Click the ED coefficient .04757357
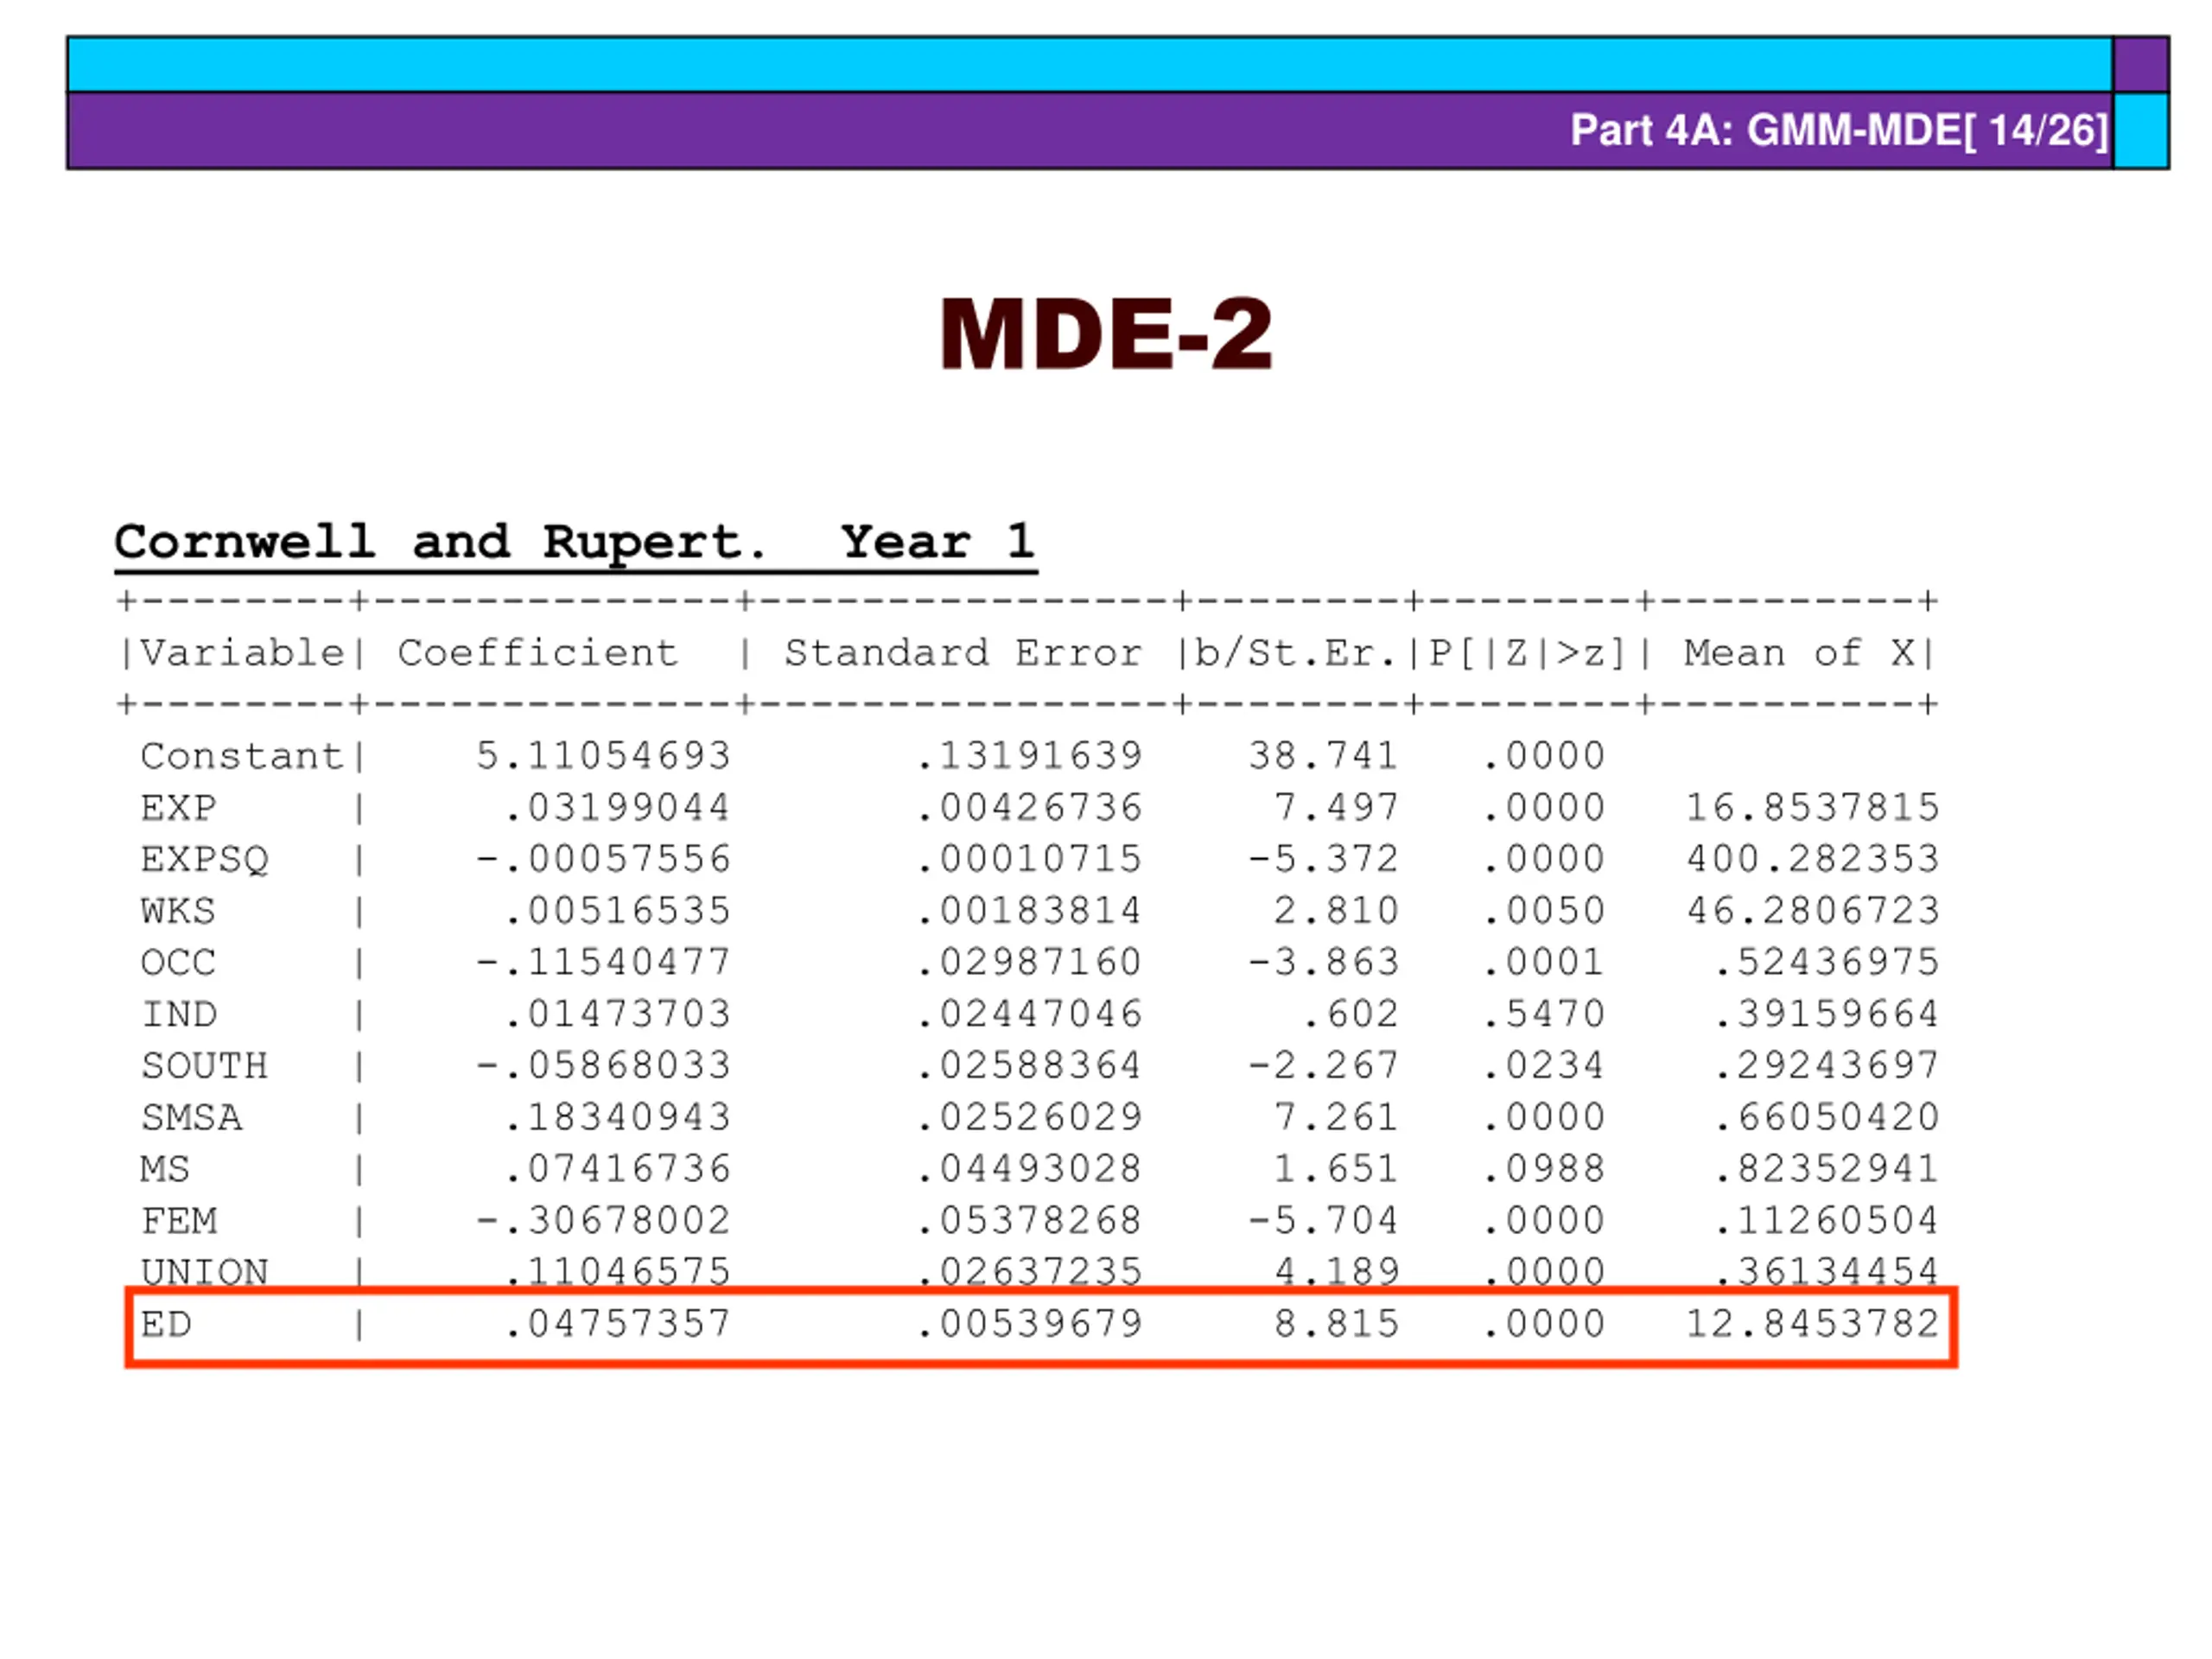Image resolution: width=2212 pixels, height=1659 pixels. point(617,1325)
